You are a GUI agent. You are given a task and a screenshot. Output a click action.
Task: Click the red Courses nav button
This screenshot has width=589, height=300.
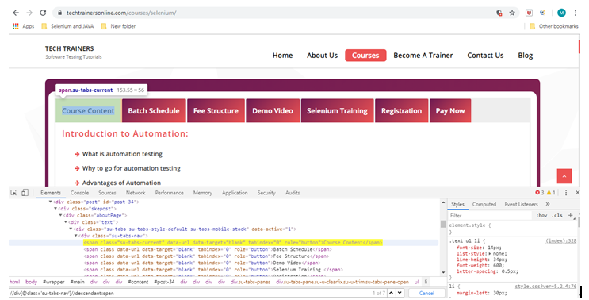tap(365, 56)
